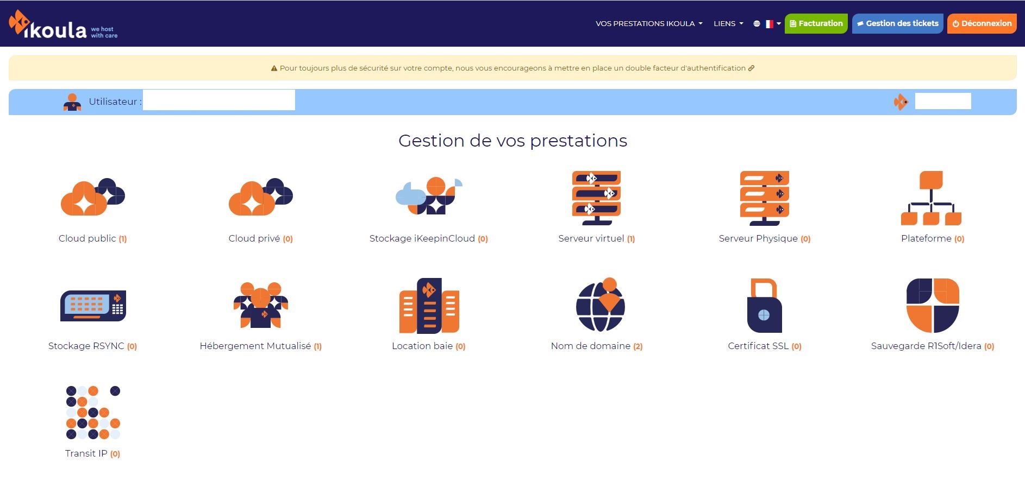The width and height of the screenshot is (1025, 481).
Task: Click the Utilisateur name field
Action: tap(219, 100)
